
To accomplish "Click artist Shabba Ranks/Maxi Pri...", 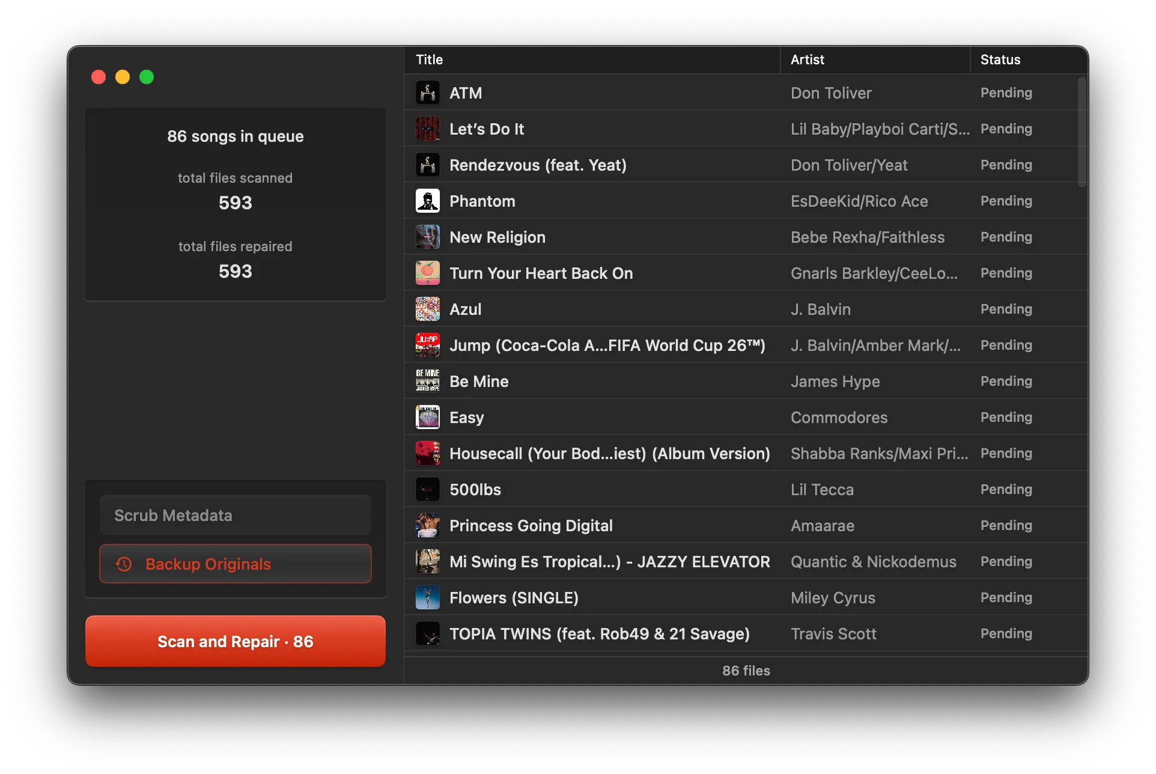I will pyautogui.click(x=880, y=454).
